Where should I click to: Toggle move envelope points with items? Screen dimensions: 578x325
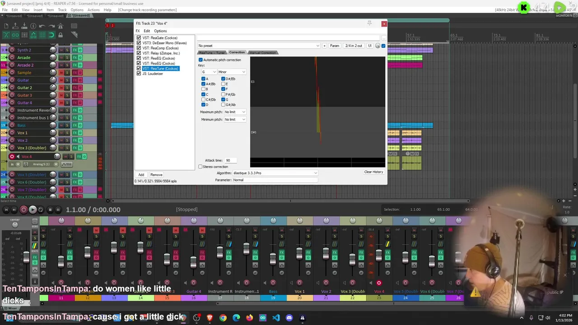click(33, 35)
